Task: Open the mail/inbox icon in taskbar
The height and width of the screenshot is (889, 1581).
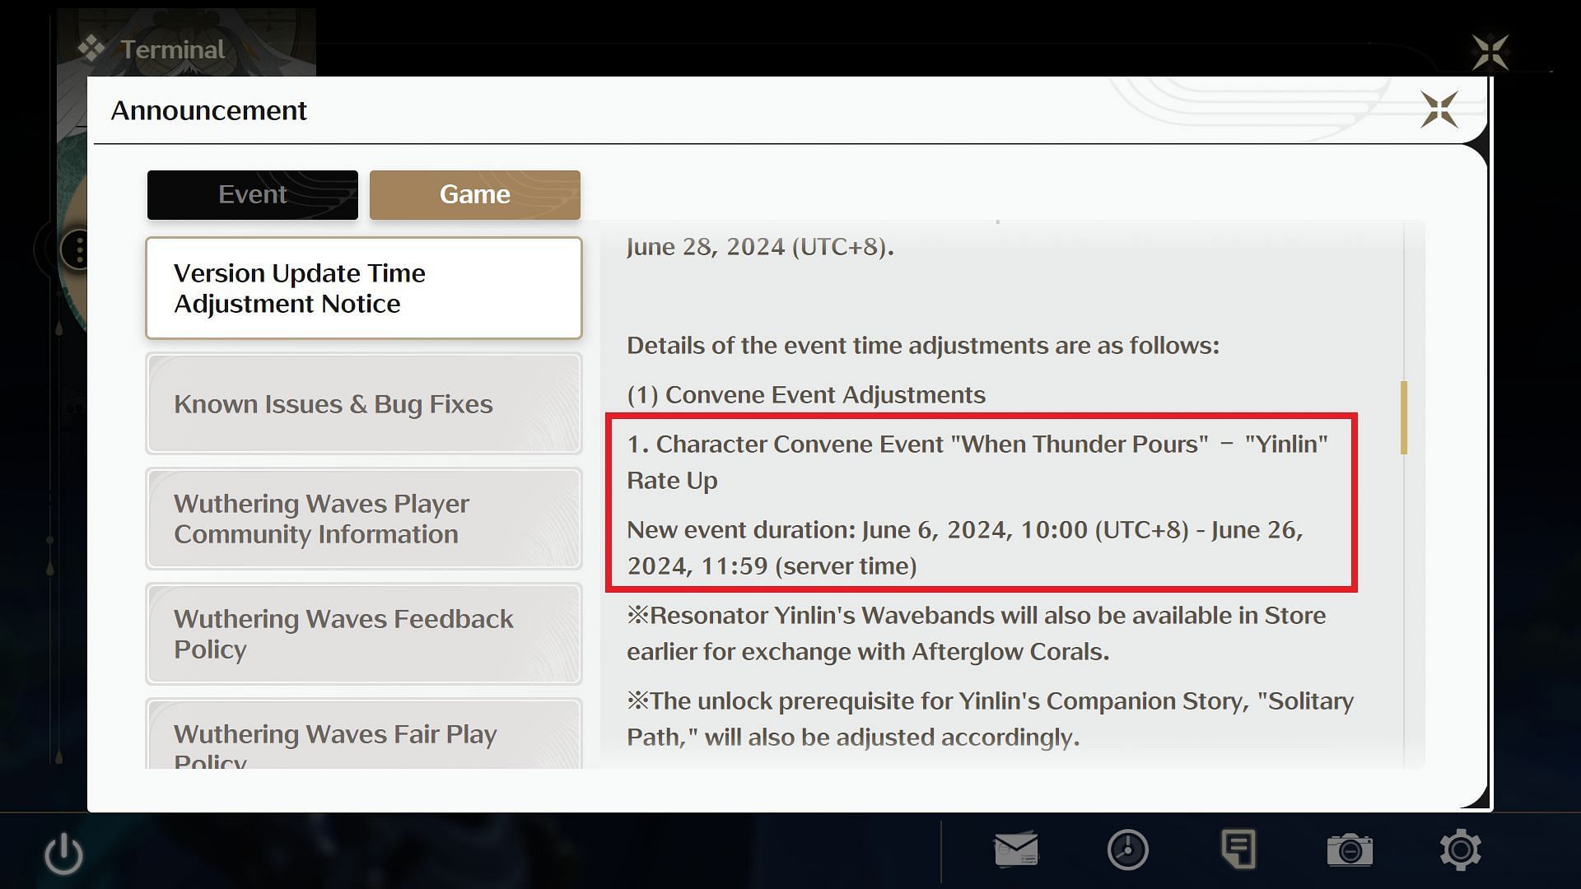Action: pos(1015,849)
